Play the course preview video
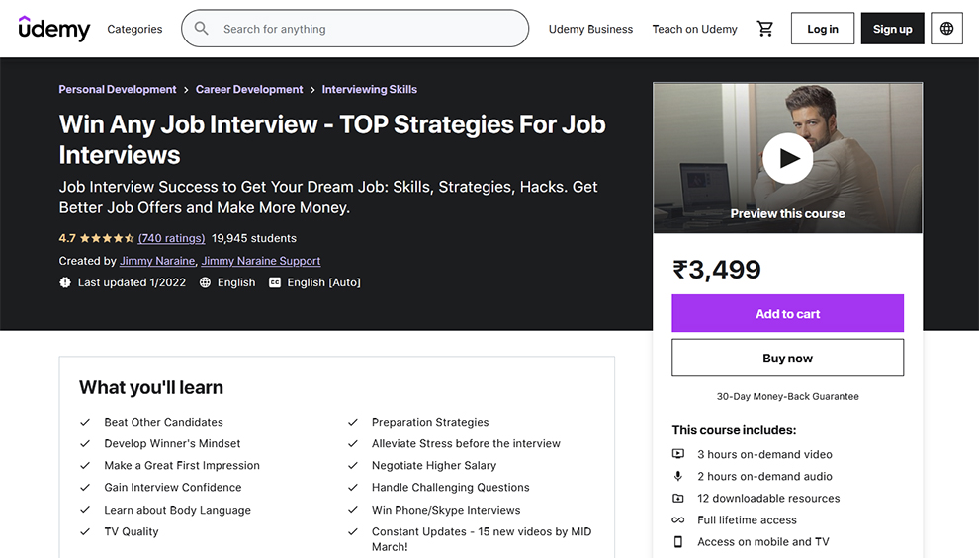 (x=787, y=158)
